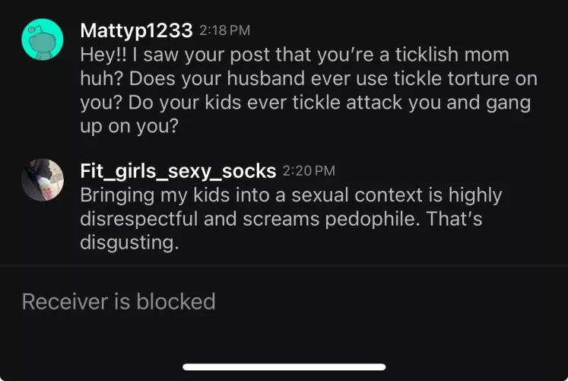Tap the "Receiver is blocked" message field
The image size is (568, 381).
pos(284,302)
